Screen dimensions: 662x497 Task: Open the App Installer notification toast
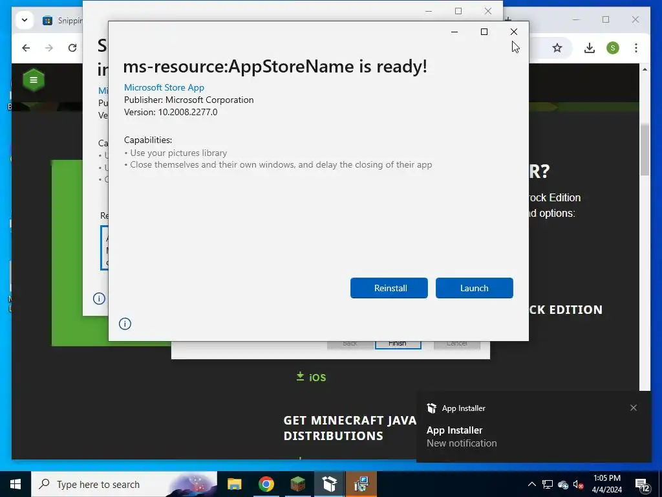tap(533, 427)
